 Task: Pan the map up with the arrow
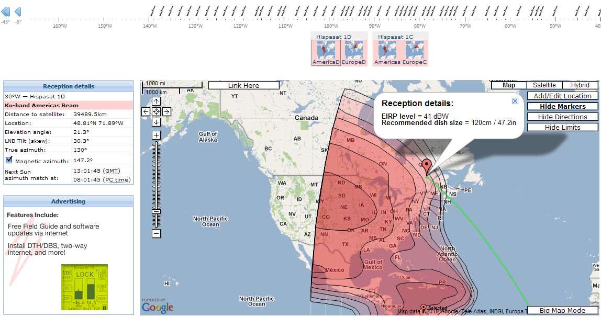[x=156, y=101]
